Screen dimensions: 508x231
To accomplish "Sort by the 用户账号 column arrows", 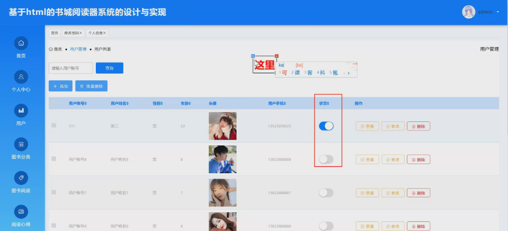I will click(x=86, y=104).
